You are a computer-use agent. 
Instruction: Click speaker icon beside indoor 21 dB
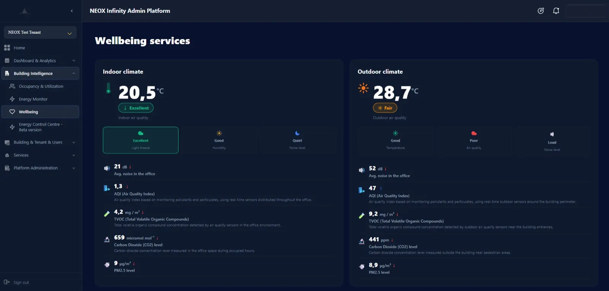107,168
